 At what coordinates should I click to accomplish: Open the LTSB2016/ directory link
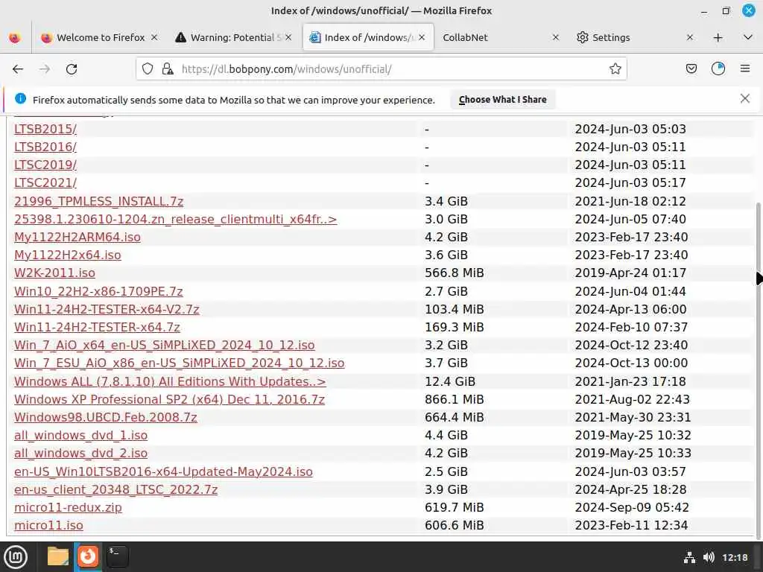[45, 147]
